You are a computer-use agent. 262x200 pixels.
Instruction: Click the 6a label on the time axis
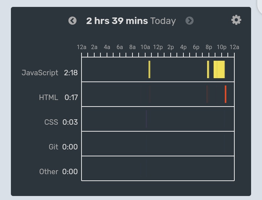[120, 47]
